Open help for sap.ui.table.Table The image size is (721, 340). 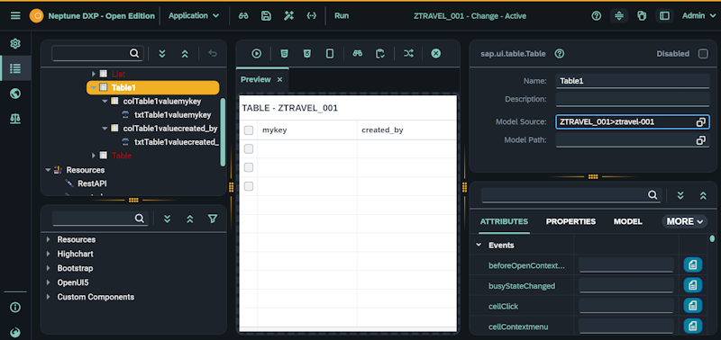[559, 54]
